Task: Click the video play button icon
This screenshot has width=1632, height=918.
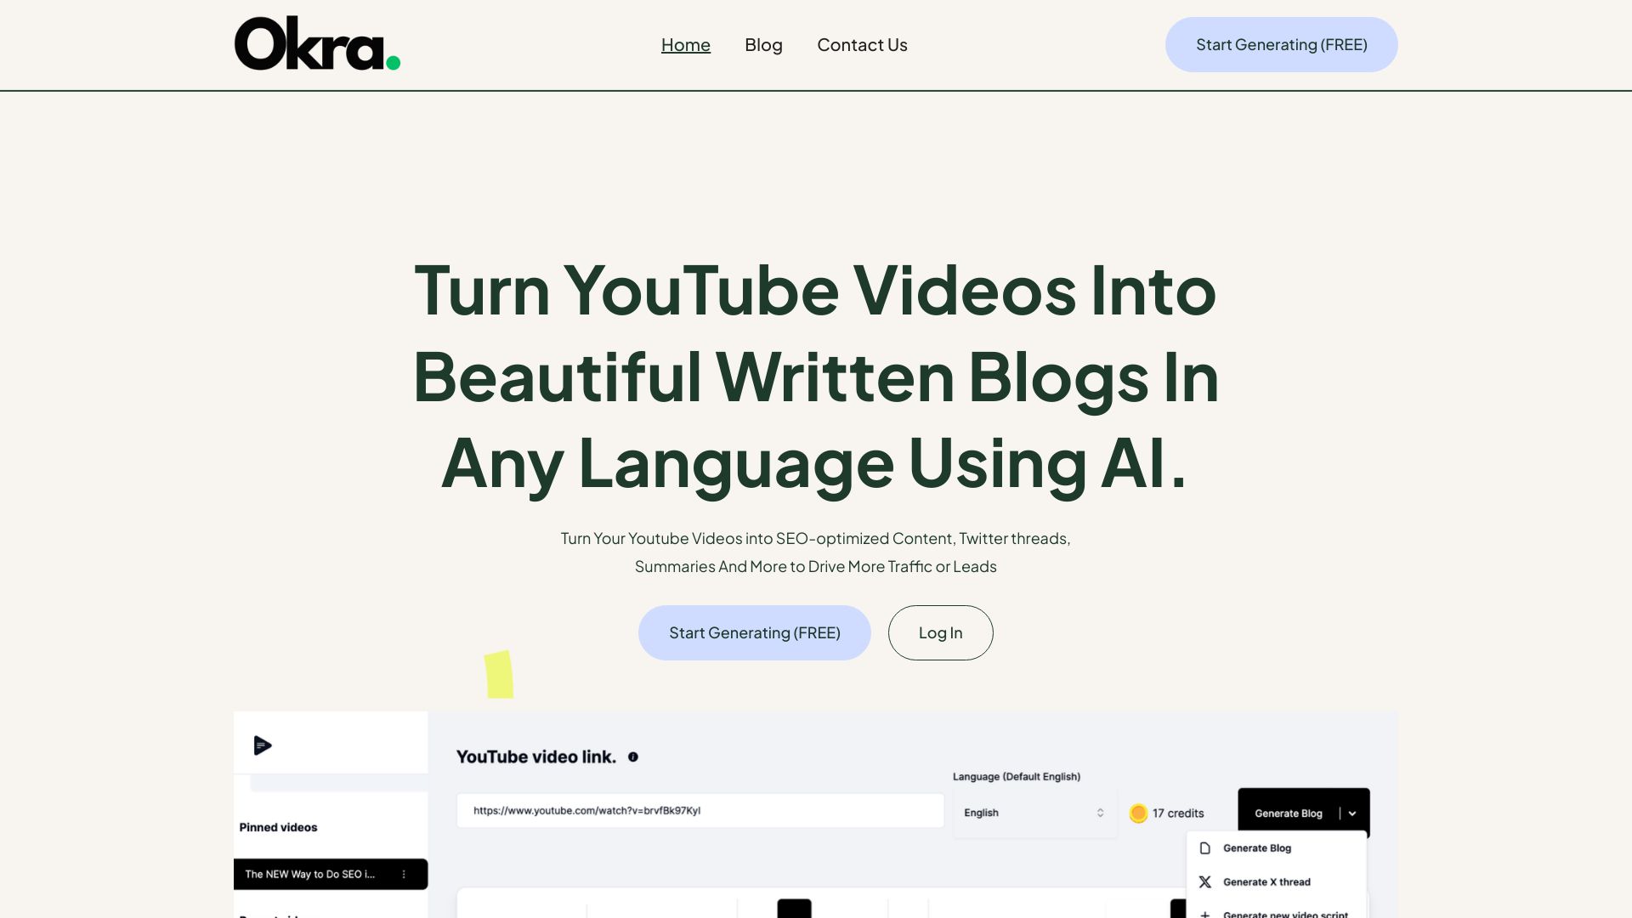Action: tap(263, 745)
